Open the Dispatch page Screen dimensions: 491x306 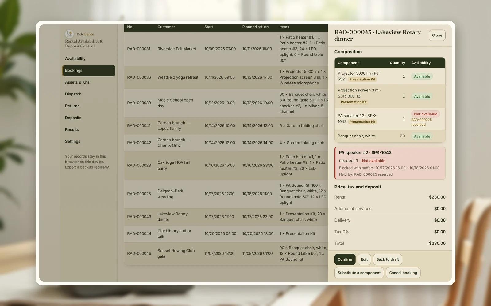click(89, 94)
